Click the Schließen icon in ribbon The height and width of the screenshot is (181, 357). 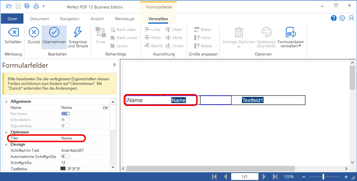13,32
